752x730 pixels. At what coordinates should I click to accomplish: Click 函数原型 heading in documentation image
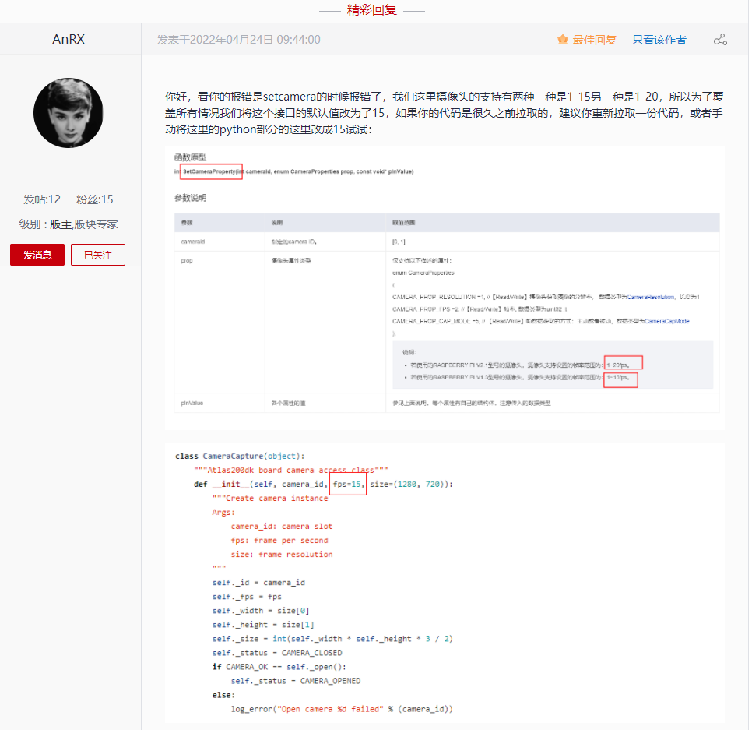click(x=191, y=157)
